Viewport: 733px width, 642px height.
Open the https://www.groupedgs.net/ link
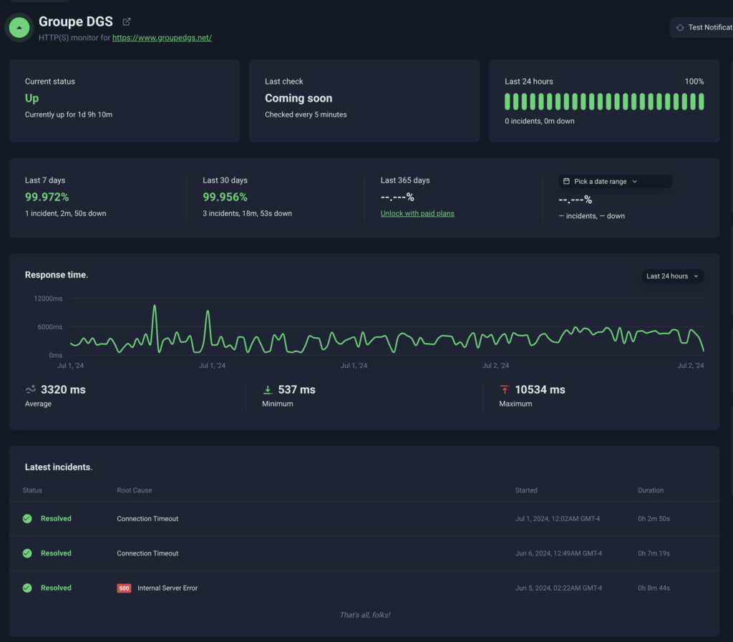(162, 38)
